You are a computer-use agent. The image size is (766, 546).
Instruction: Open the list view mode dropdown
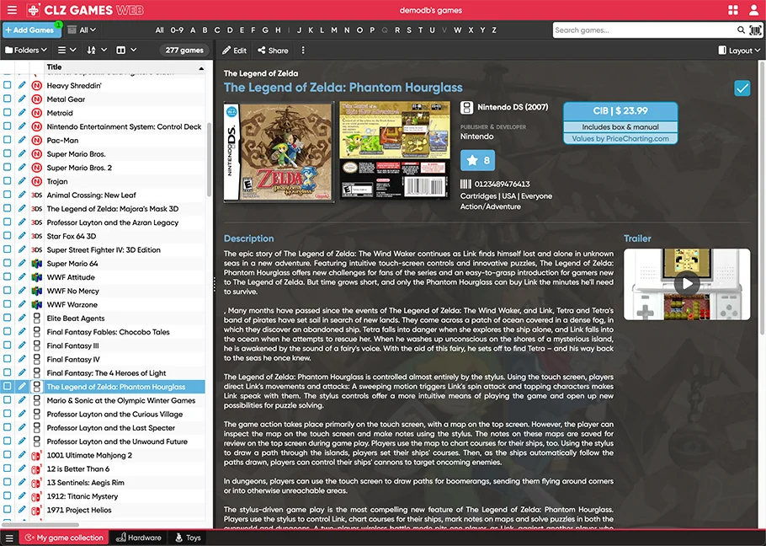pyautogui.click(x=67, y=50)
